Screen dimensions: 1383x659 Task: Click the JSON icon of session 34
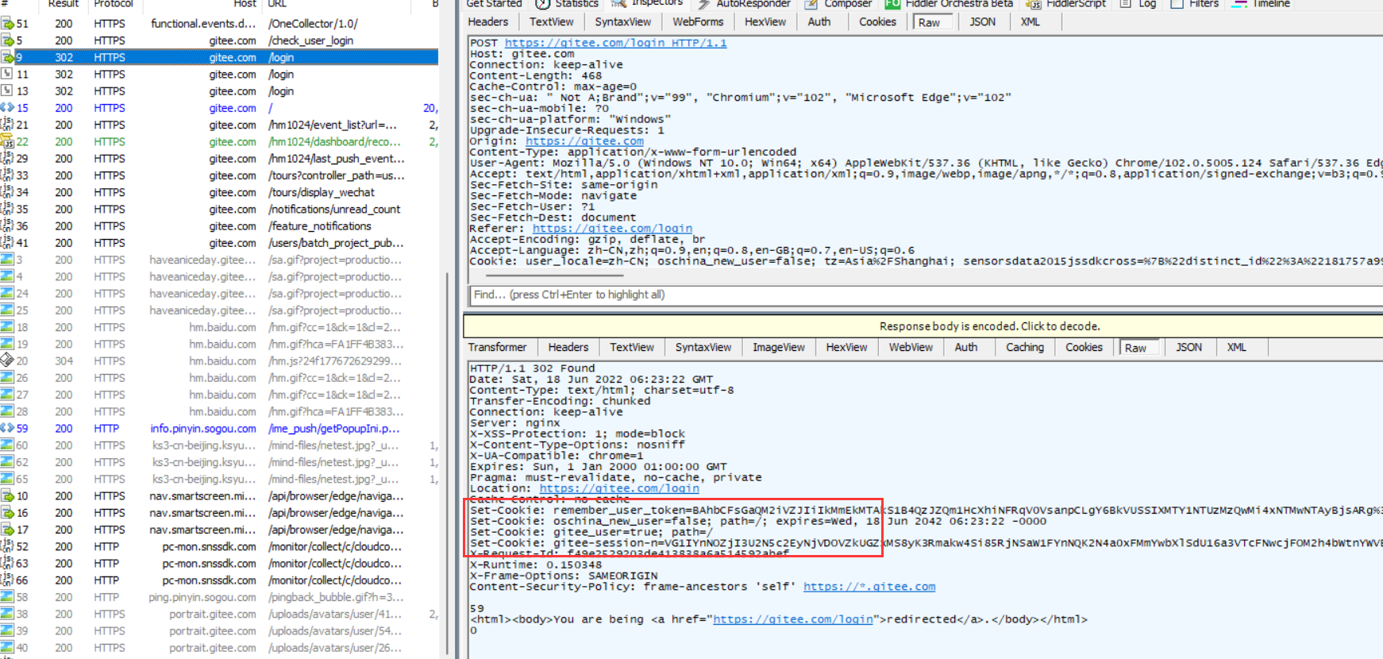8,192
